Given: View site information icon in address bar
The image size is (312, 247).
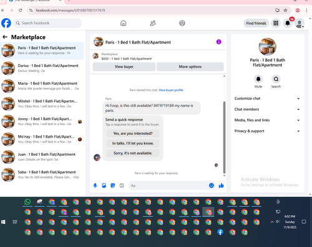Looking at the screenshot, I should 31,10.
